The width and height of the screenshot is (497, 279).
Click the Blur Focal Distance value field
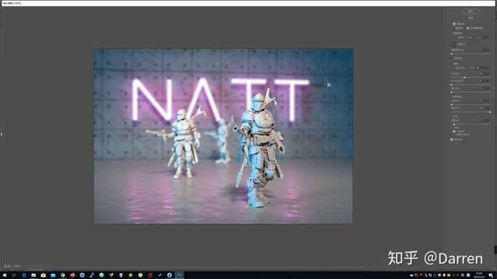[485, 50]
